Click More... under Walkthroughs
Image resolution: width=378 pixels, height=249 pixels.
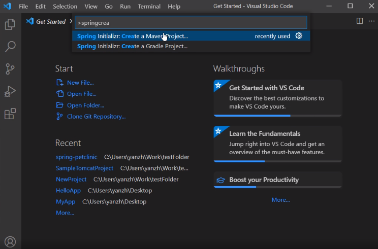280,200
